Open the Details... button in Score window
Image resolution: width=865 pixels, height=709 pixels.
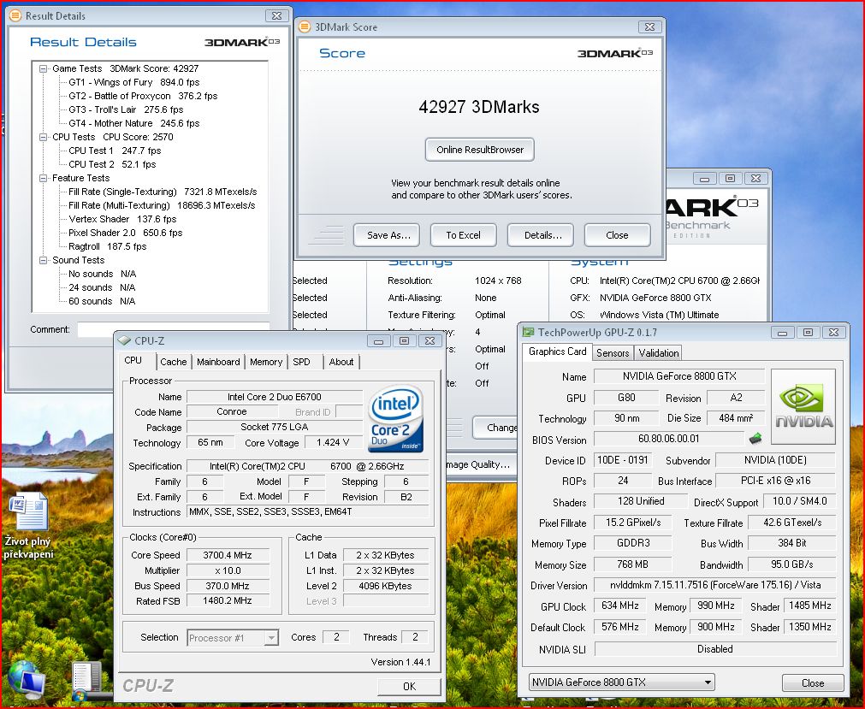coord(541,235)
